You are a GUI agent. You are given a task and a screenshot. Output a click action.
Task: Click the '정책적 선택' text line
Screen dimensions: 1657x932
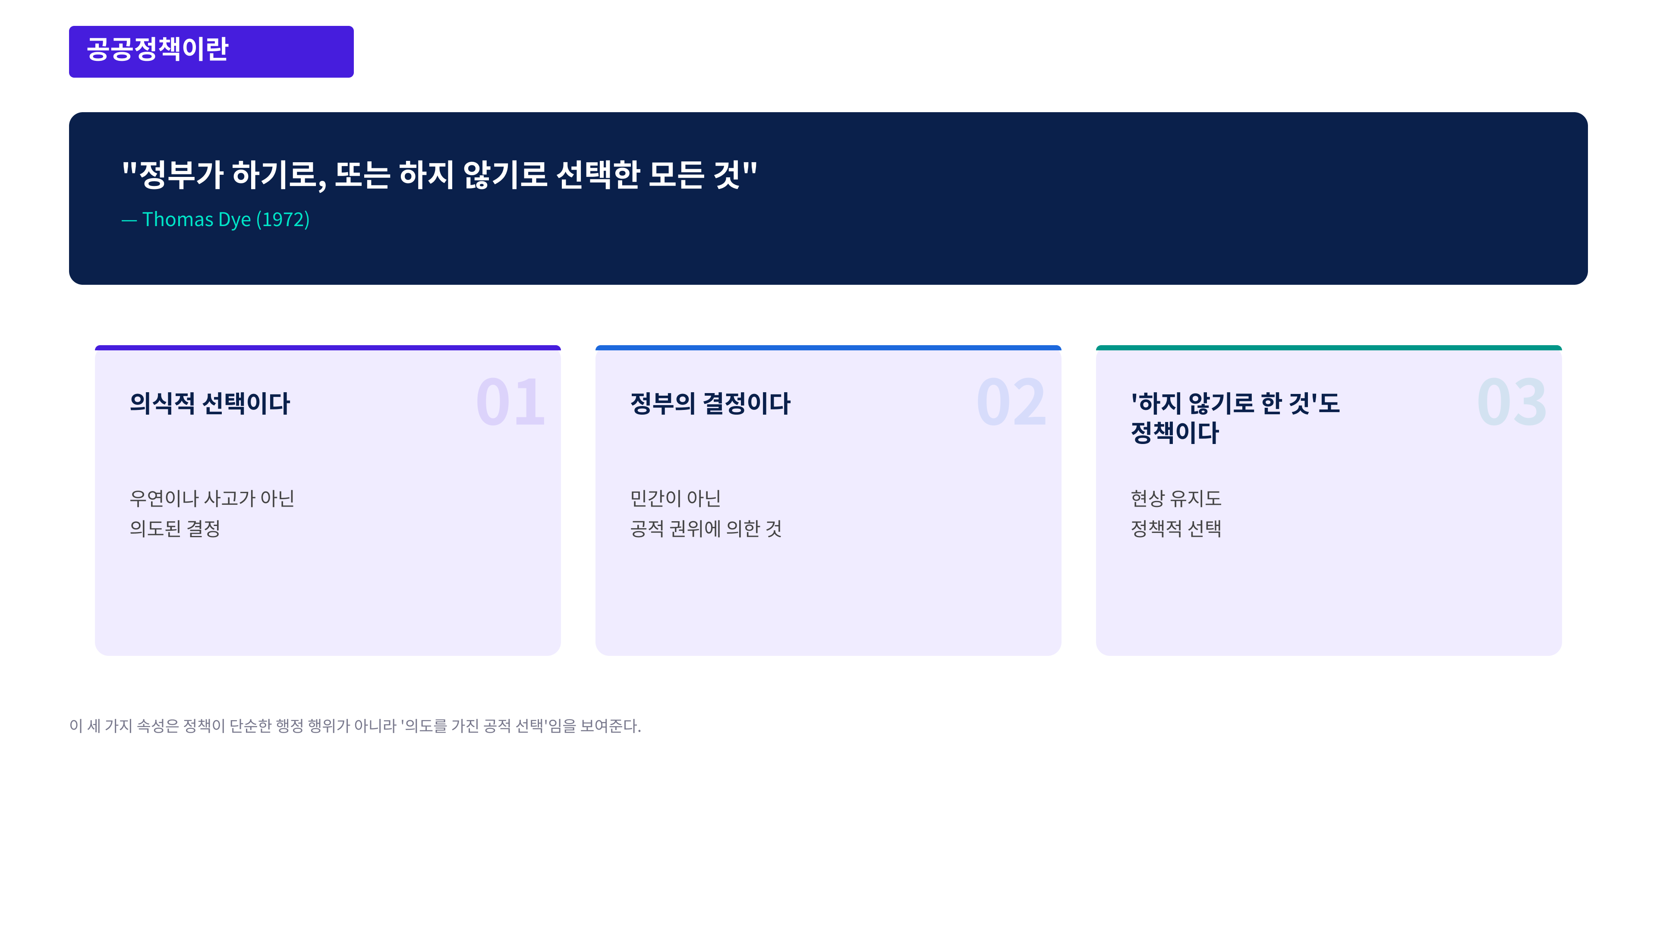(x=1176, y=529)
